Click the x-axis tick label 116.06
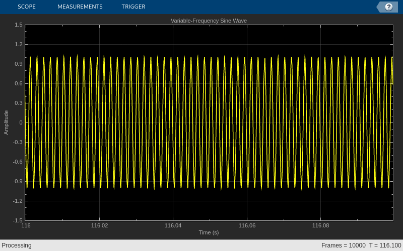The image size is (403, 251). [247, 225]
